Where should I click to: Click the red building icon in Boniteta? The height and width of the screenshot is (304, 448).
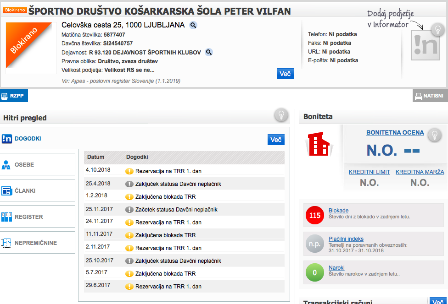click(x=319, y=144)
